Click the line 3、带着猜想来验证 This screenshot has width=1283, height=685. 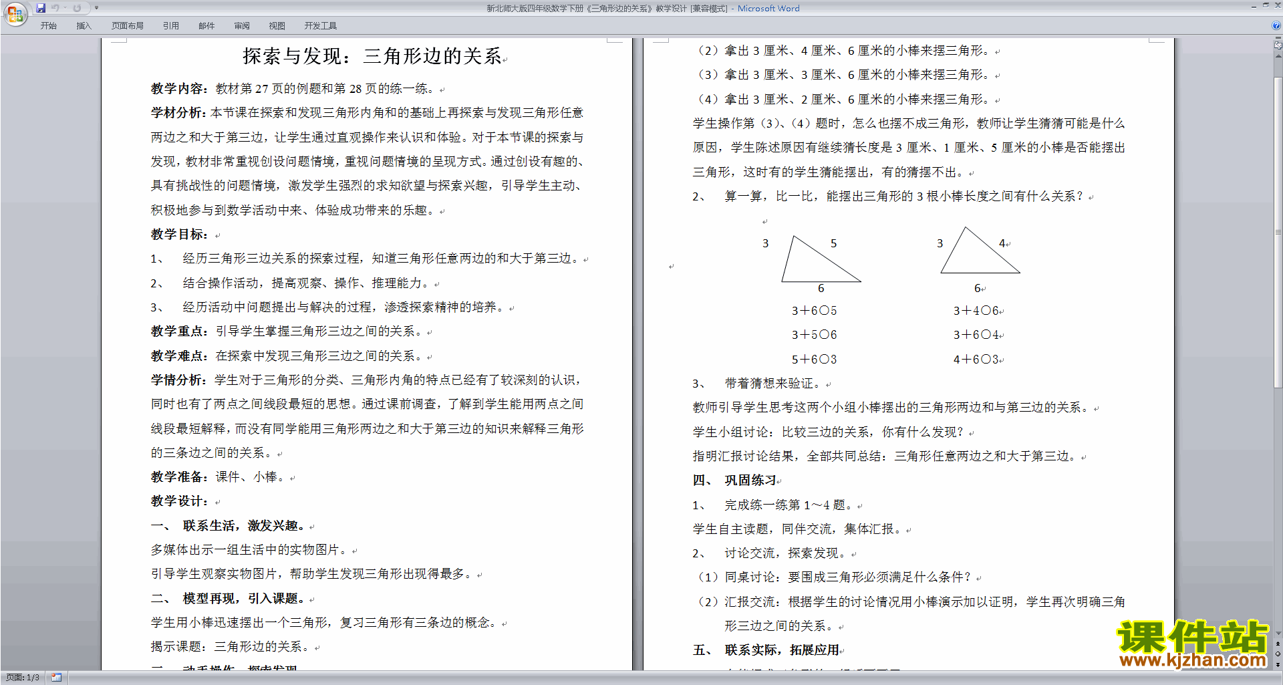757,384
